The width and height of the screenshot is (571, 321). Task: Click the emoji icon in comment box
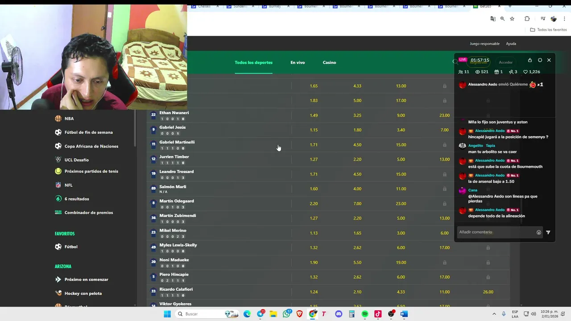tap(539, 232)
